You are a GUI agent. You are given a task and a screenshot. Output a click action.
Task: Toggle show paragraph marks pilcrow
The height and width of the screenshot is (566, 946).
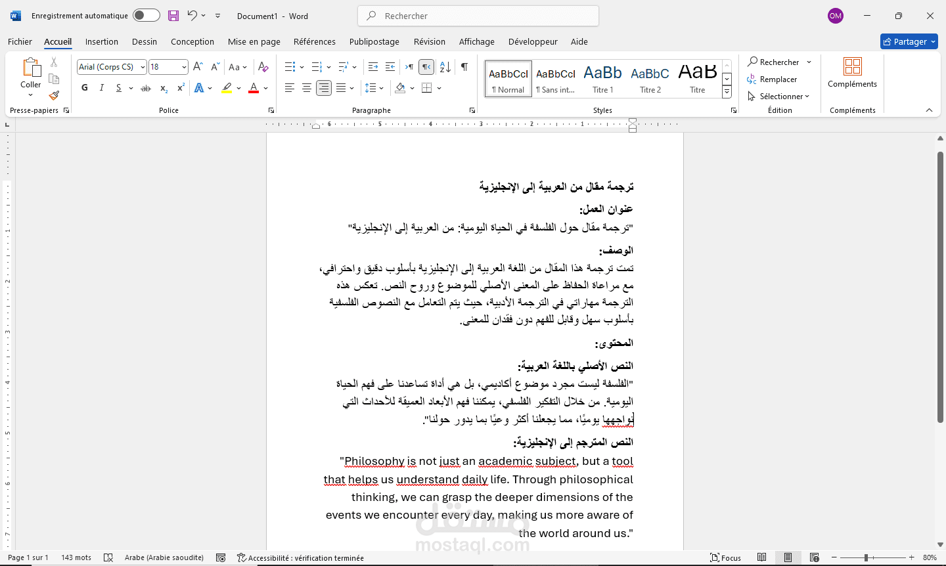464,67
